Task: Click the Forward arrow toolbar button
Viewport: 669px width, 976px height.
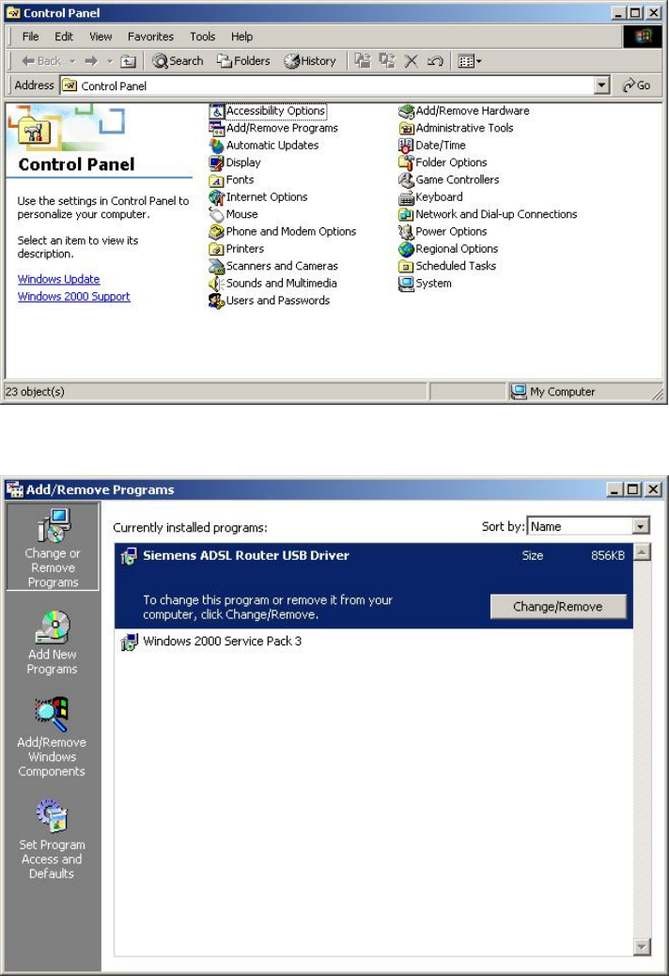Action: coord(91,61)
